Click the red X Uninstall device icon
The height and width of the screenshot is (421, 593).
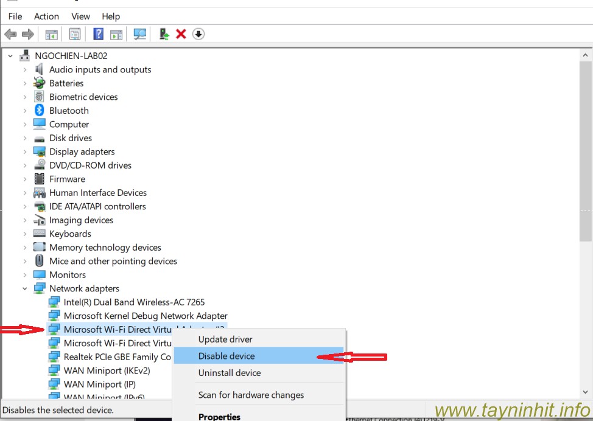click(x=181, y=34)
